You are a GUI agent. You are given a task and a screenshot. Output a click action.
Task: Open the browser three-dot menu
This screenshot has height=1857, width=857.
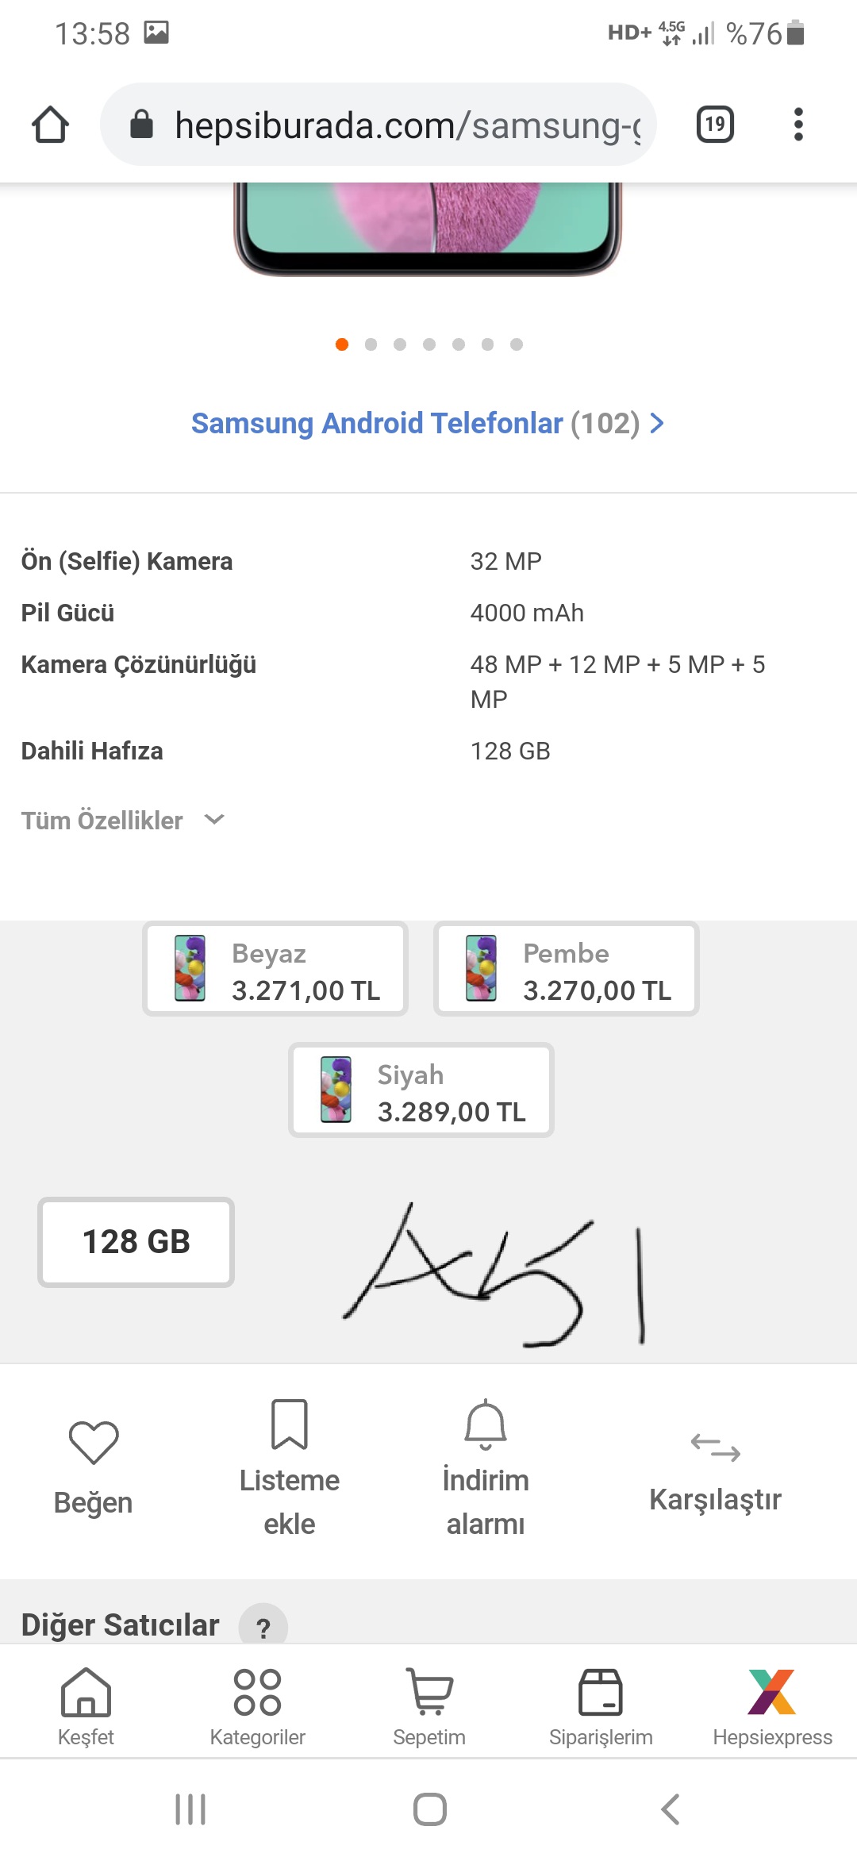798,125
